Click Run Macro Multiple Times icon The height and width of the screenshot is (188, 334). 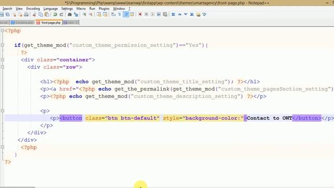tap(159, 15)
